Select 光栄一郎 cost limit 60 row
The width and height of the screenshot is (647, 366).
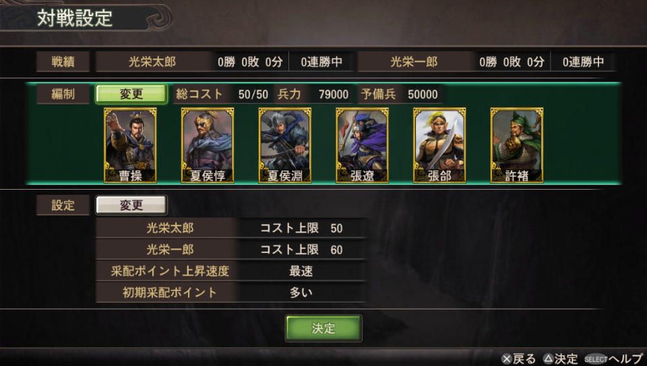point(231,250)
